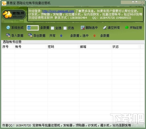The height and width of the screenshot is (129, 146).
Task: Close the window with the X button
Action: 142,2
